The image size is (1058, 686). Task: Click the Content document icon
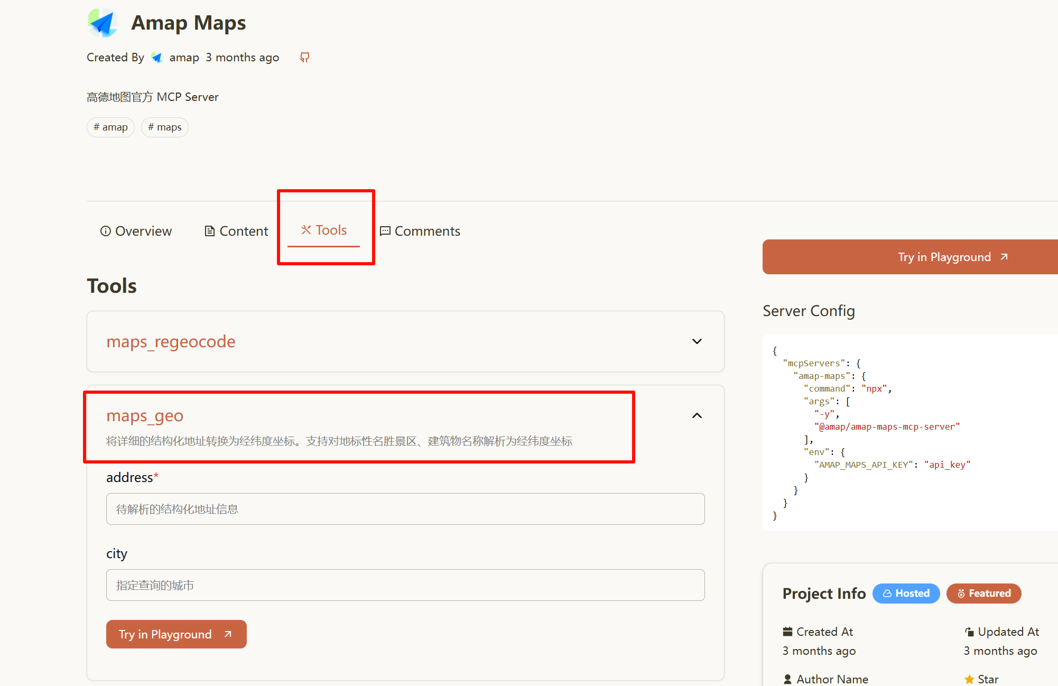click(x=210, y=231)
